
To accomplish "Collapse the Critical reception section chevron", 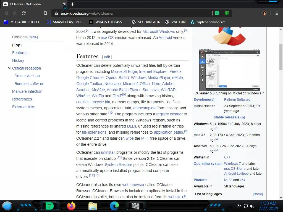I will (10, 68).
